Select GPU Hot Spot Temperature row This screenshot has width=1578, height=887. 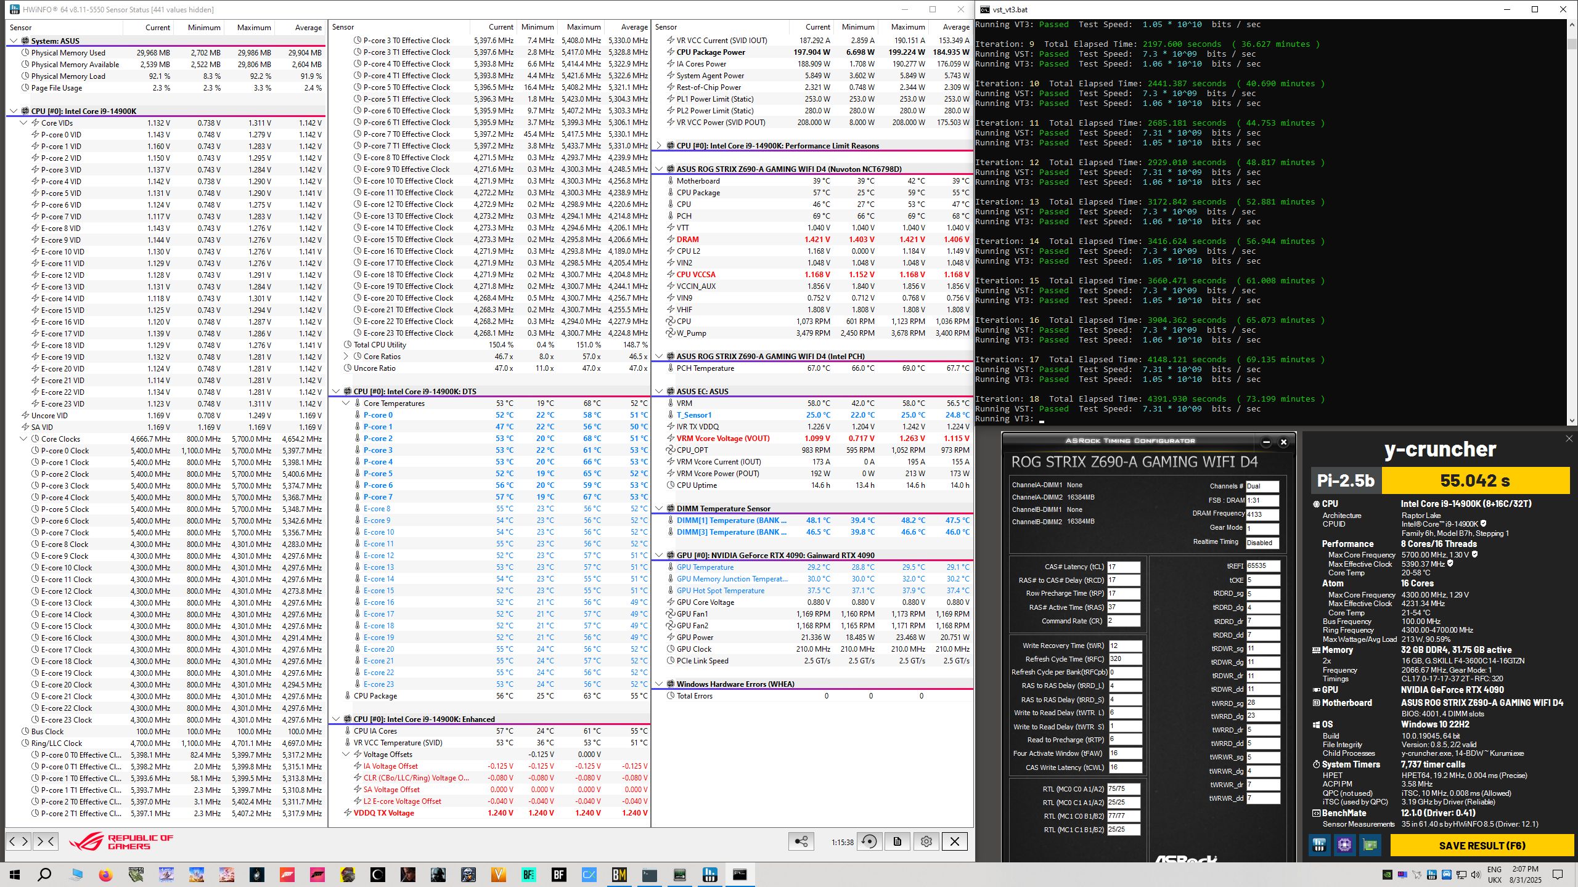point(812,591)
